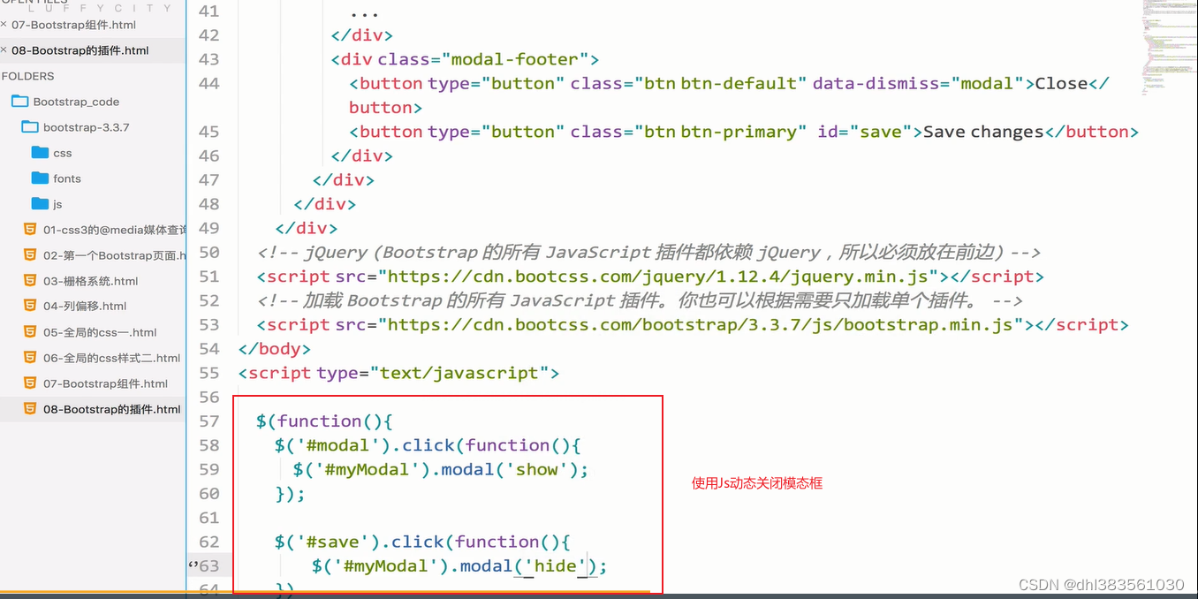Click HTML5 icon beside 05-全局的css一.html

click(30, 332)
